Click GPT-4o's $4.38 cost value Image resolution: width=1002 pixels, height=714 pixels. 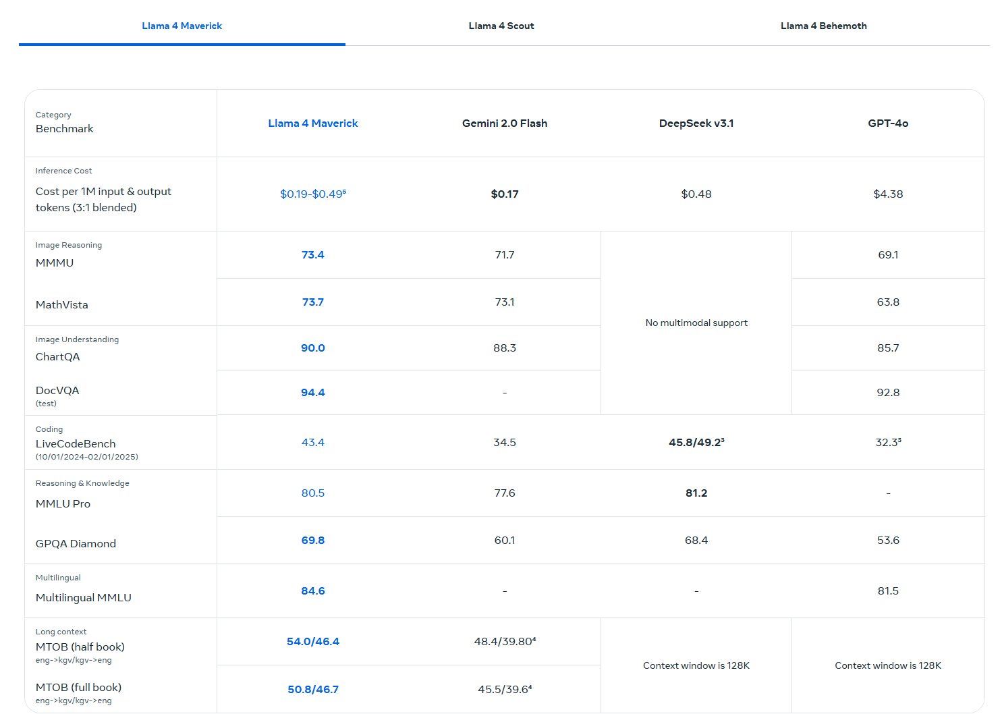(x=887, y=194)
